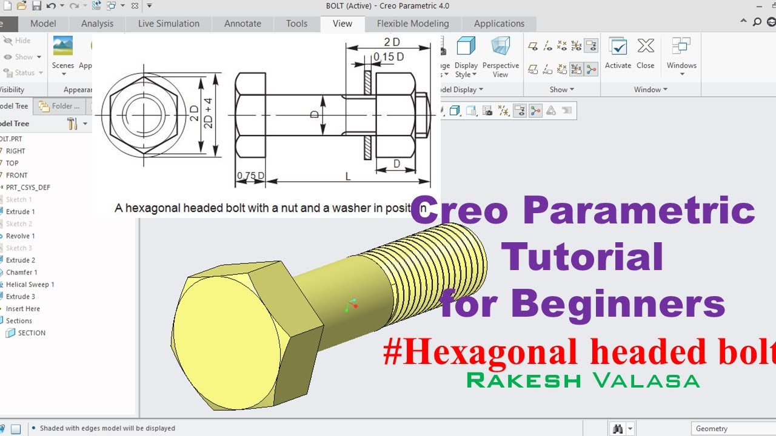This screenshot has width=776, height=436.
Task: Select Extrude 3 in the model tree
Action: pyautogui.click(x=21, y=297)
